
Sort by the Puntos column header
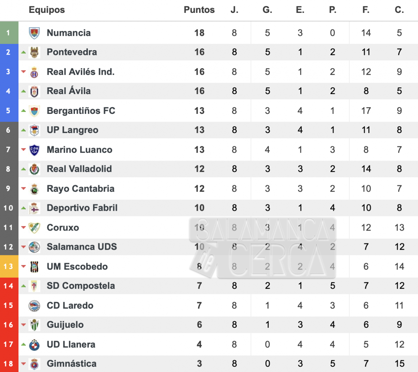(199, 10)
